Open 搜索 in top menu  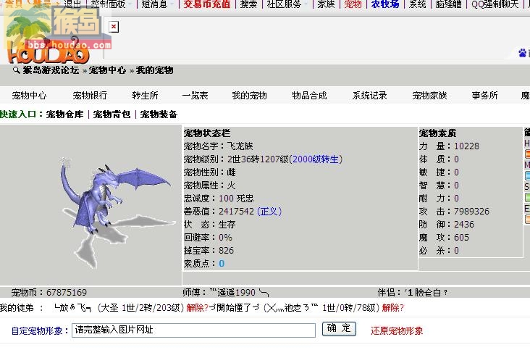point(249,4)
